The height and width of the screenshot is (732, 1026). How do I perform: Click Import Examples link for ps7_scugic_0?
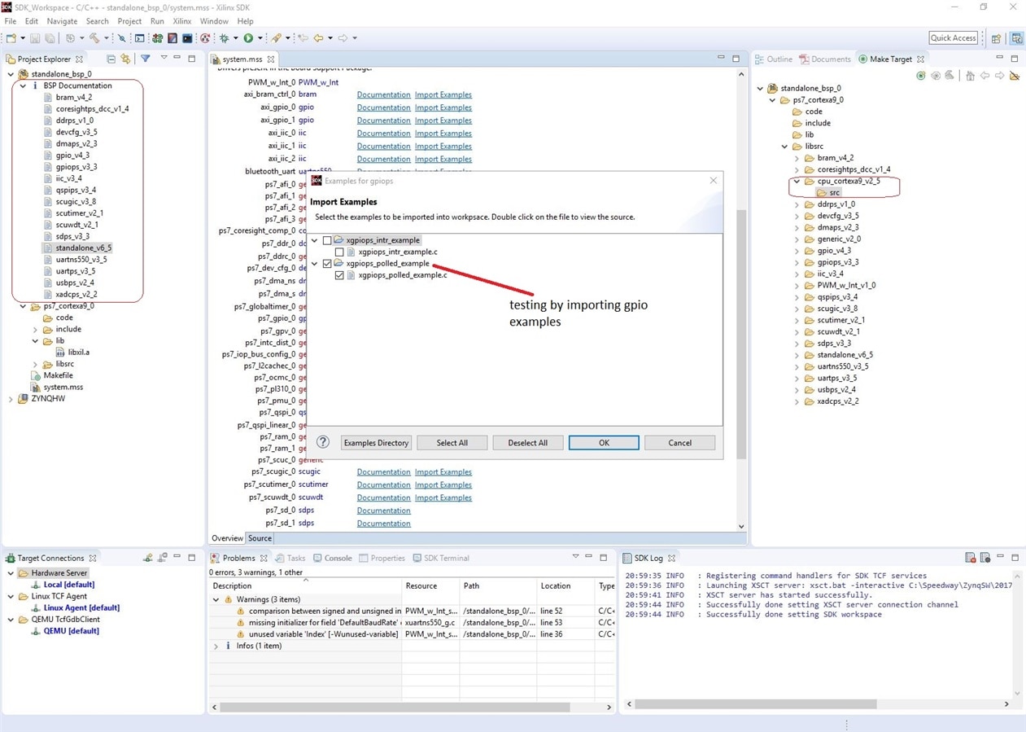click(443, 471)
